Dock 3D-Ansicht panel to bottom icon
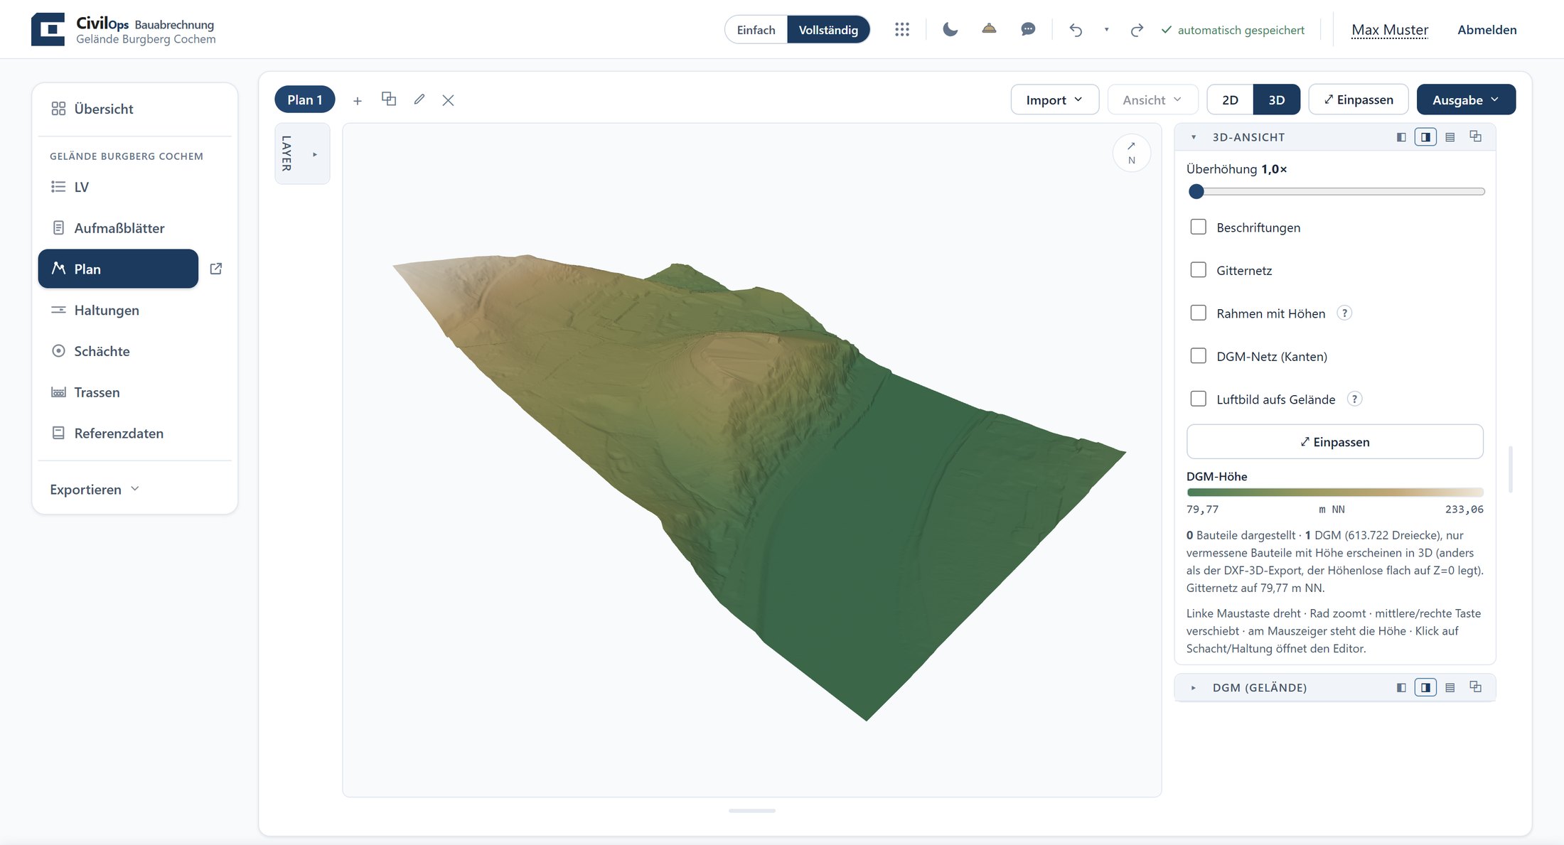 [1450, 137]
